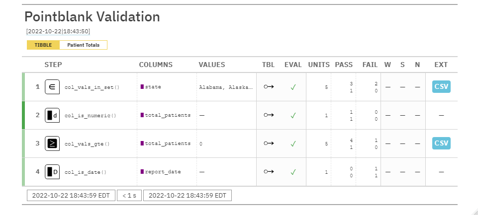Screen dimensions: 478x215
Task: Click the TBL arrow icon in step 3
Action: click(x=269, y=143)
